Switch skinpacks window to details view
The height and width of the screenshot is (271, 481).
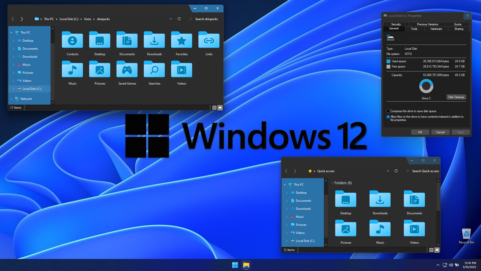tap(214, 108)
